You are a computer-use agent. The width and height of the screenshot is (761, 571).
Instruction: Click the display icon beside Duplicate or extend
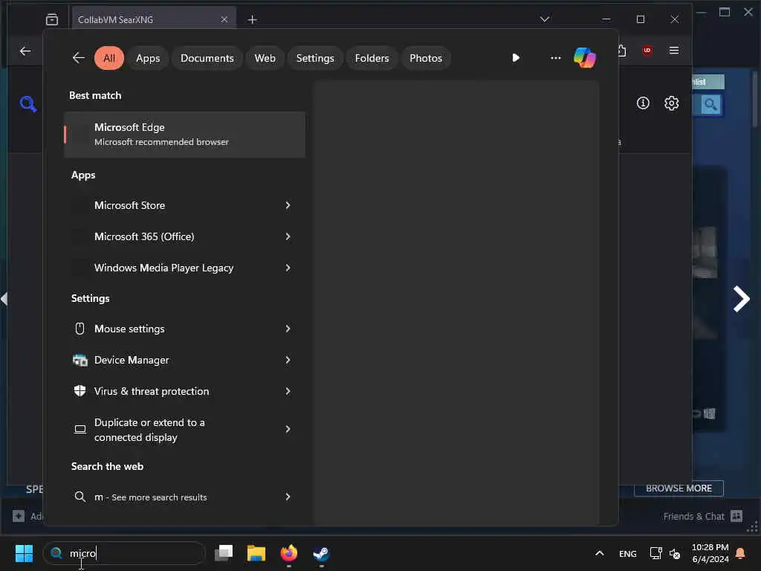click(x=80, y=429)
